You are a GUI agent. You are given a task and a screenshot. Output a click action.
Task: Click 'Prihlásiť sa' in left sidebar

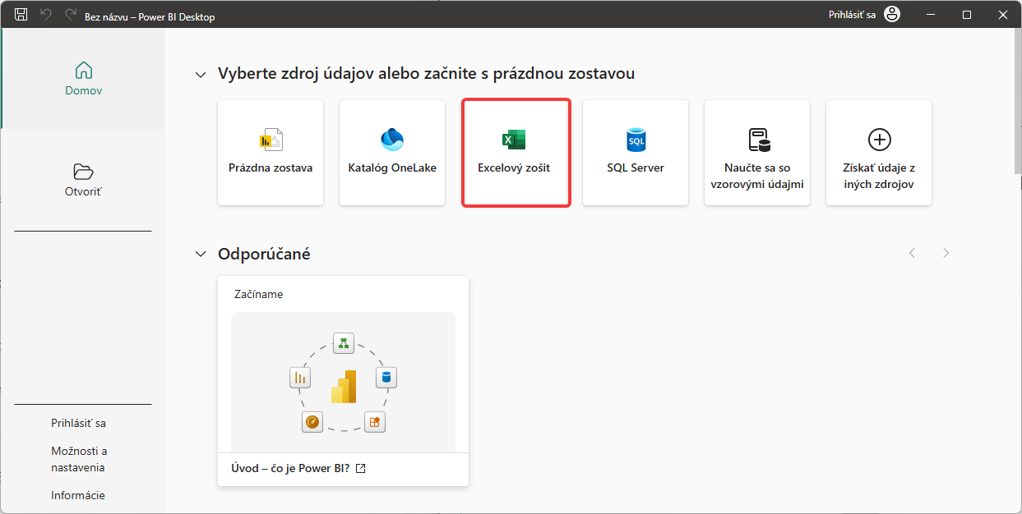(x=78, y=424)
